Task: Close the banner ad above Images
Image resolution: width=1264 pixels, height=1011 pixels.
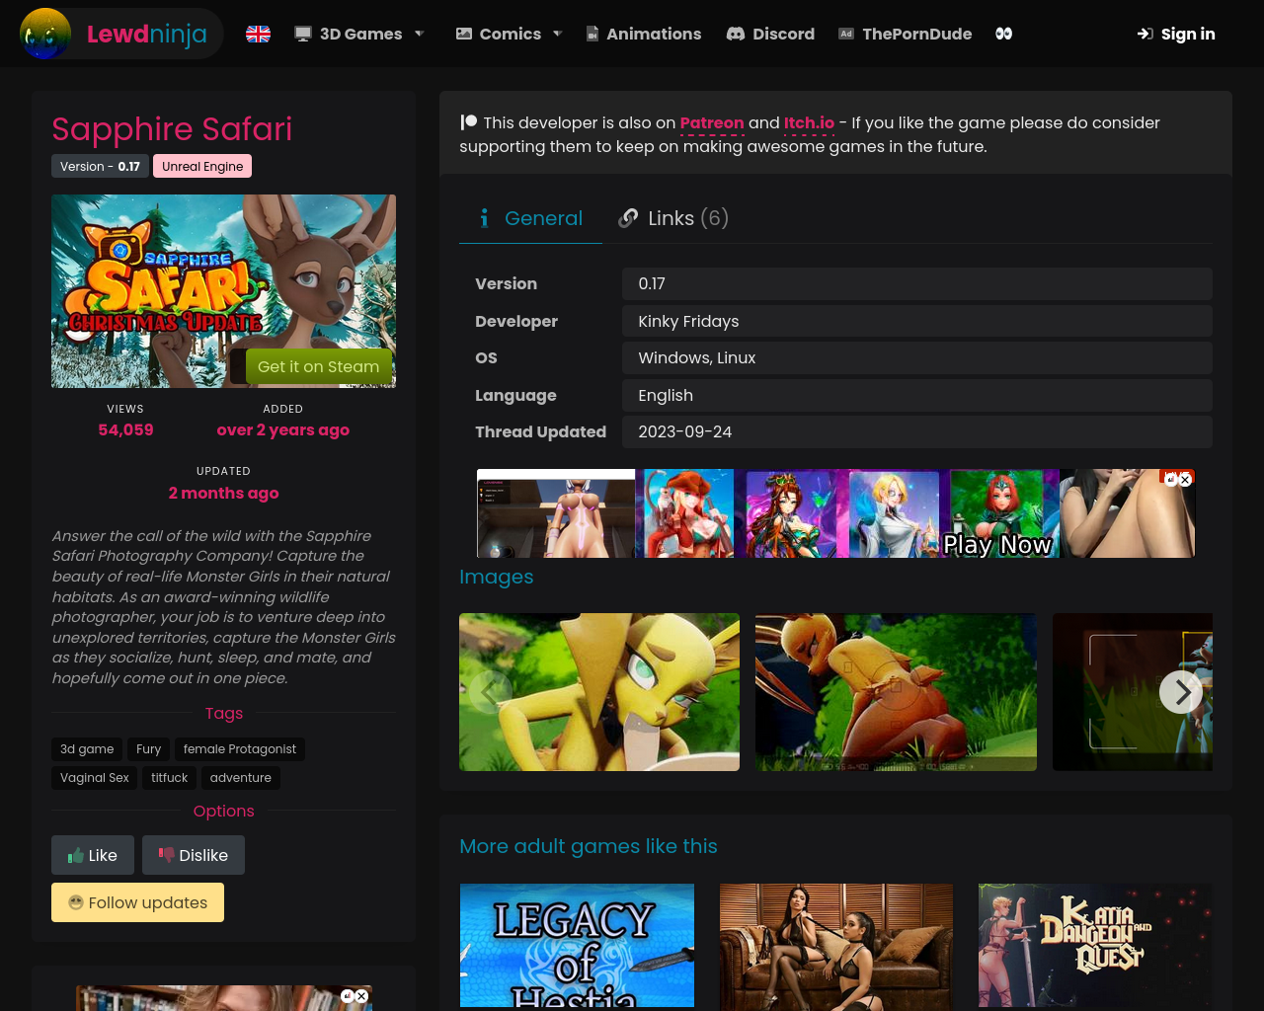Action: pyautogui.click(x=1185, y=480)
